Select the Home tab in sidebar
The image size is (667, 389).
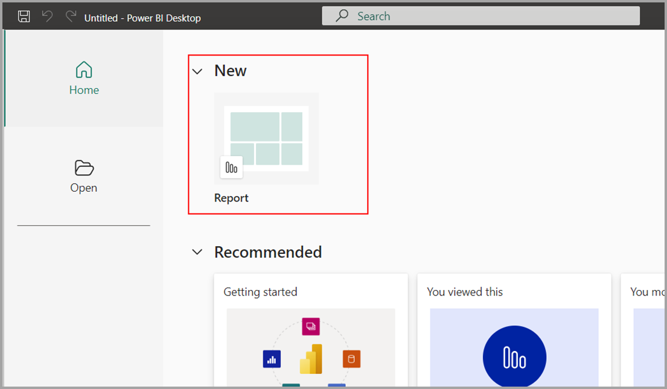(x=84, y=78)
